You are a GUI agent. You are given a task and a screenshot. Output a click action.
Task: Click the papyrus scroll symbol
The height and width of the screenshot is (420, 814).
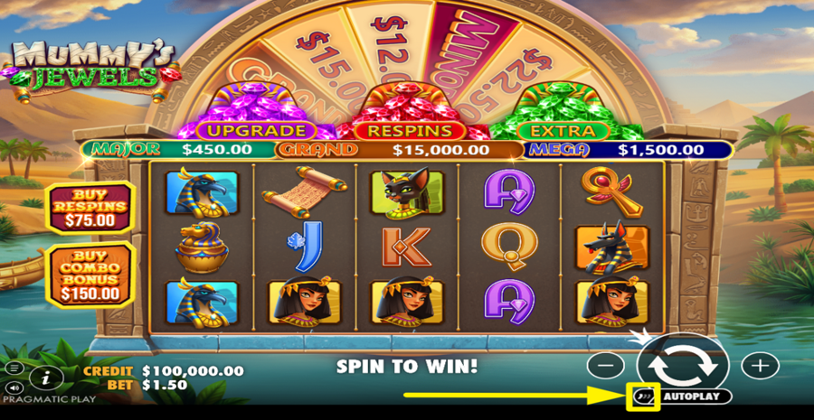pyautogui.click(x=304, y=191)
